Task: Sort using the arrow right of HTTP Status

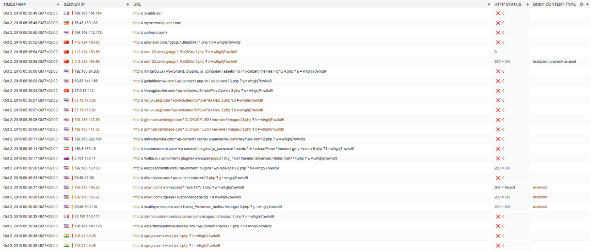Action: point(527,4)
